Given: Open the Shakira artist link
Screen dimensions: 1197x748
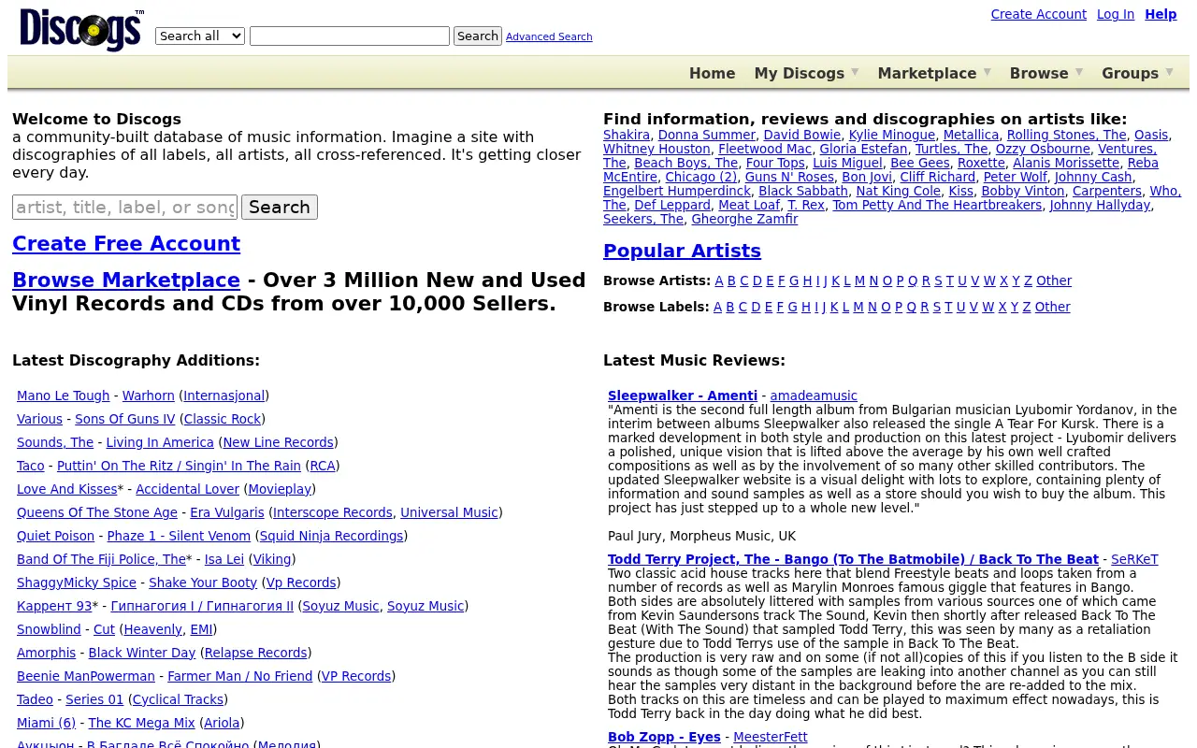Looking at the screenshot, I should click(627, 135).
